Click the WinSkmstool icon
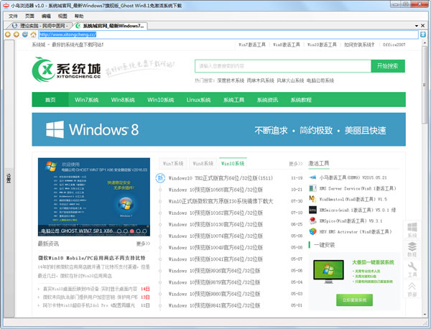This screenshot has height=329, width=431. (x=312, y=199)
